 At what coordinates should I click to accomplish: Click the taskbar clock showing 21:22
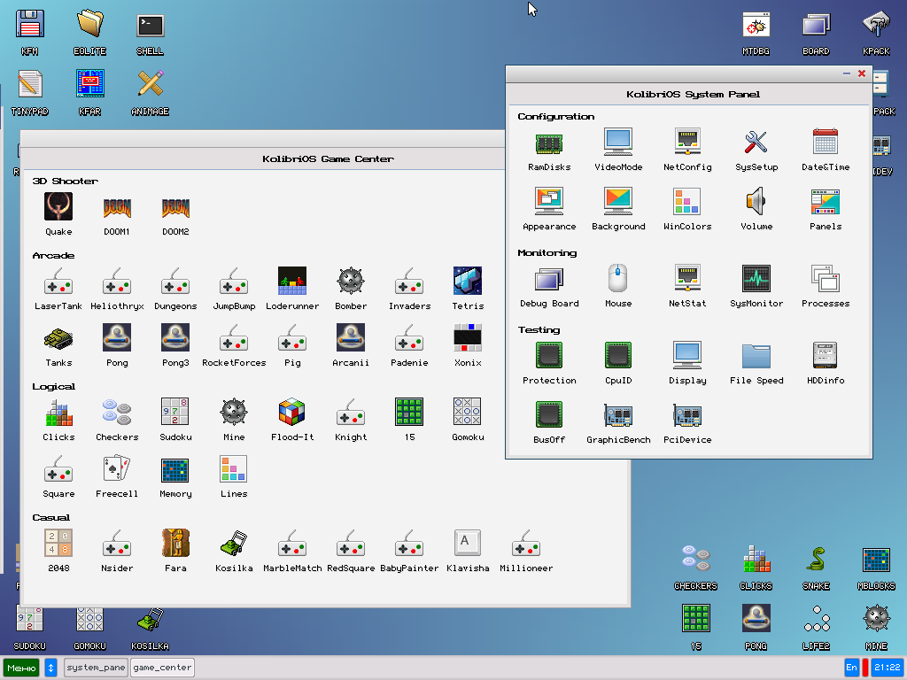click(887, 668)
